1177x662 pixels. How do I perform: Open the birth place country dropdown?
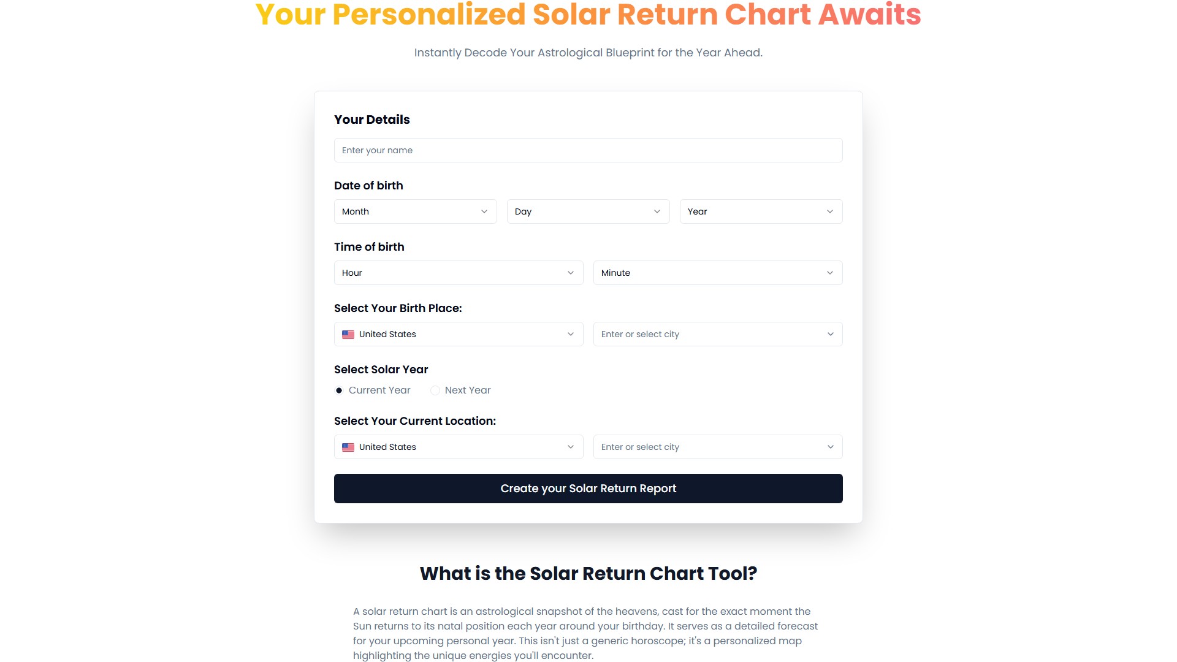[459, 334]
